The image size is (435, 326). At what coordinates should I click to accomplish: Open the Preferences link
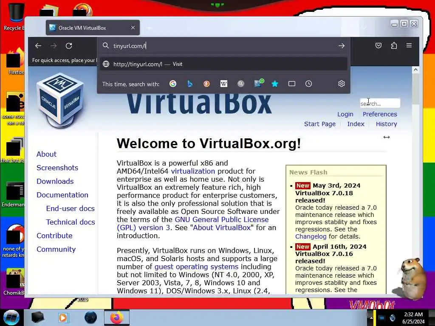(380, 114)
